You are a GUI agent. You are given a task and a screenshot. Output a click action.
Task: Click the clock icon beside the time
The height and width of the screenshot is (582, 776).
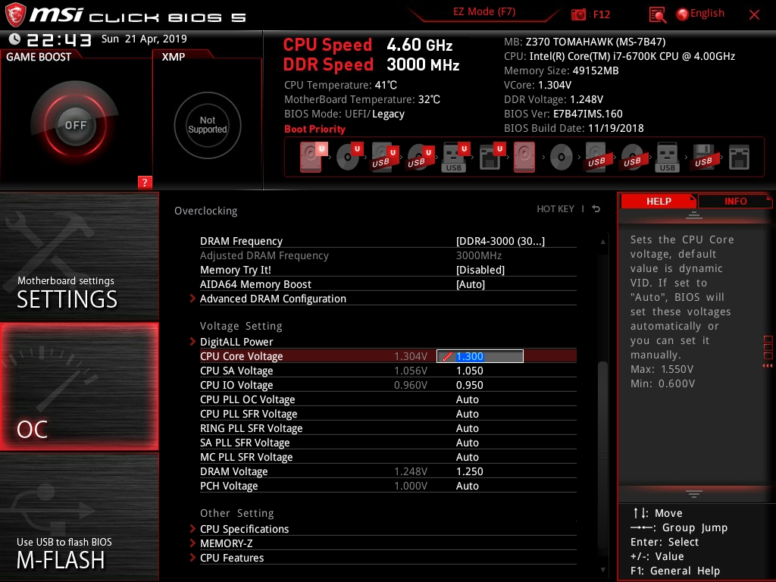tap(14, 39)
